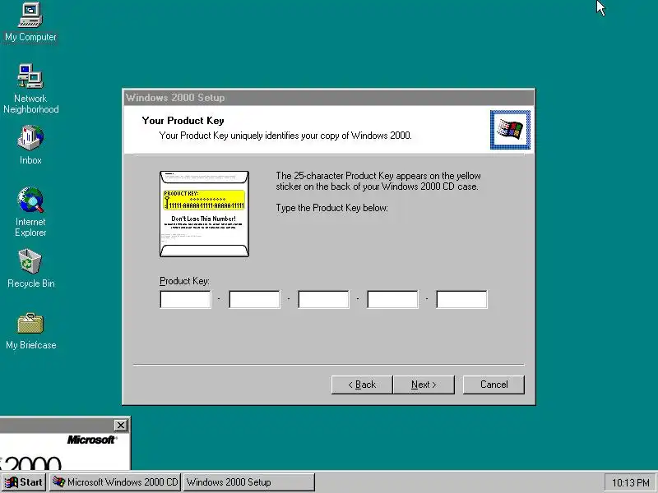Click the Windows flag logo in Setup header

510,130
